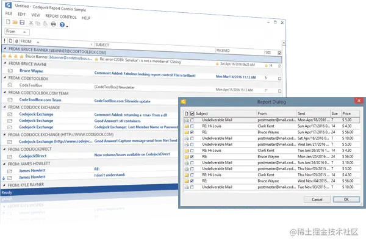Close the Report Dialog window
This screenshot has height=244, width=366.
point(359,101)
